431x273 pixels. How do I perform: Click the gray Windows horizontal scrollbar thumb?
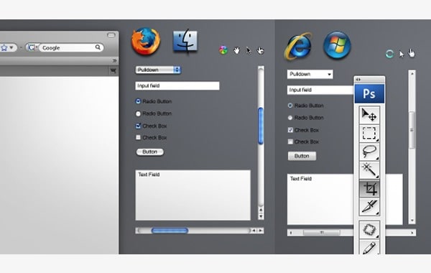point(322,233)
